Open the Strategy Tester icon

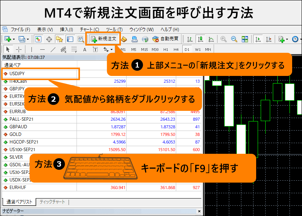pyautogui.click(x=81, y=39)
